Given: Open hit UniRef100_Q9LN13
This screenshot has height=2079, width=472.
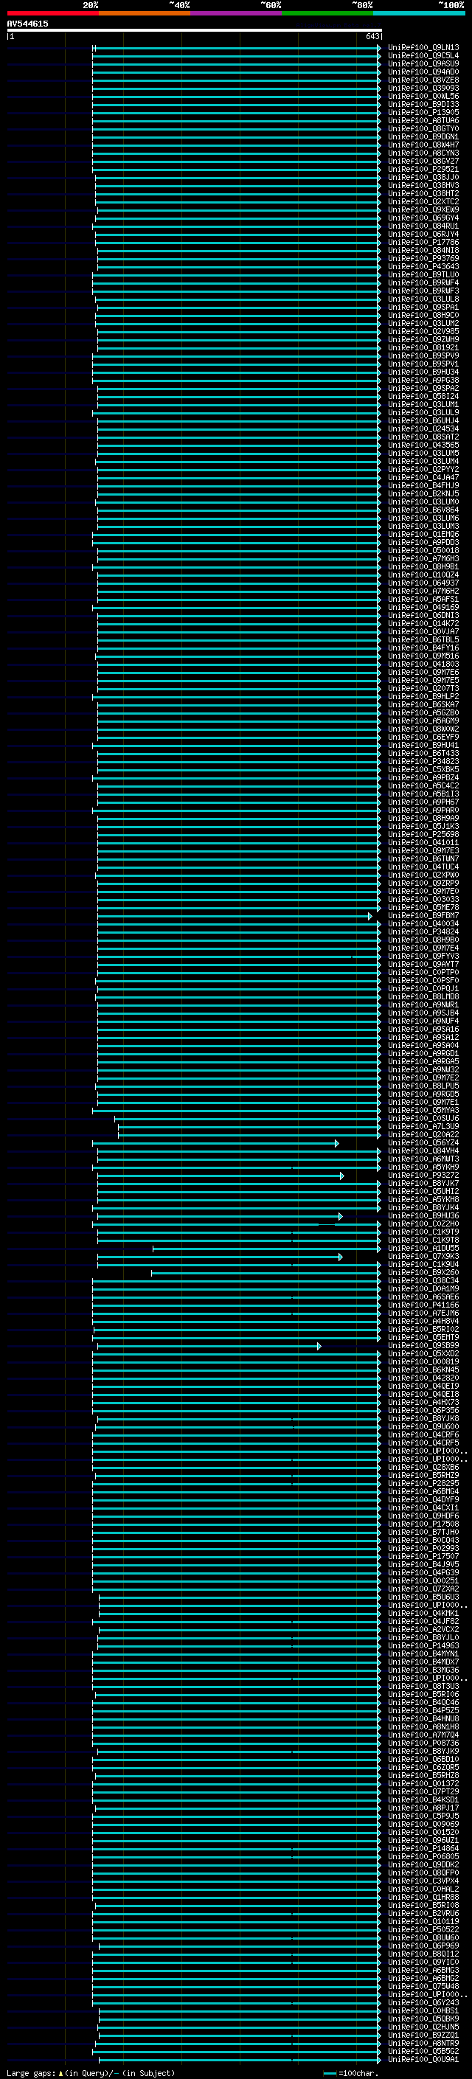Looking at the screenshot, I should pos(423,49).
